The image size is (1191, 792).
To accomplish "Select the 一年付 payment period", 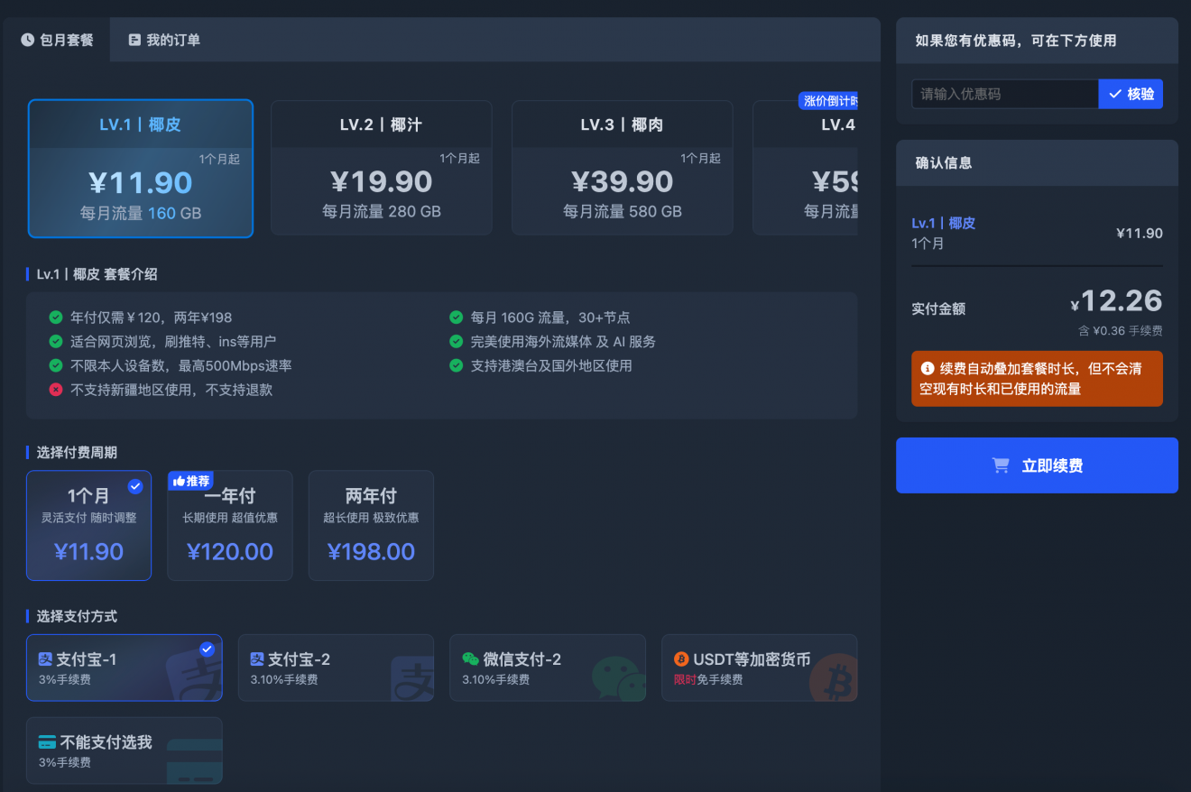I will (230, 525).
